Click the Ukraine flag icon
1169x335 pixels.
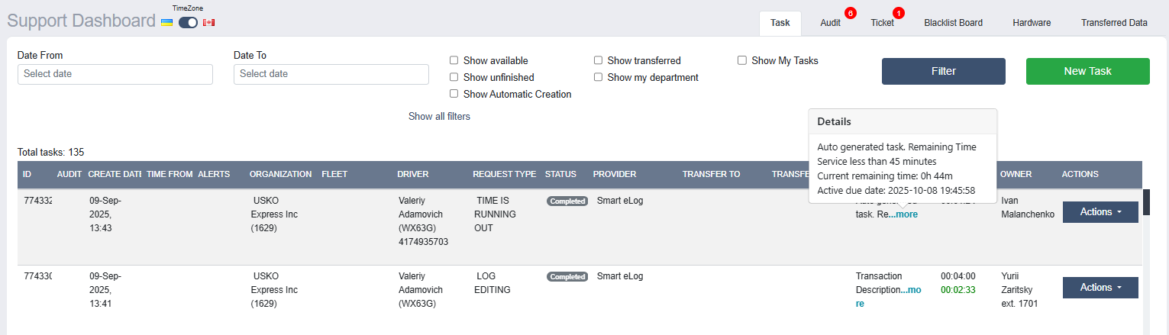click(166, 23)
